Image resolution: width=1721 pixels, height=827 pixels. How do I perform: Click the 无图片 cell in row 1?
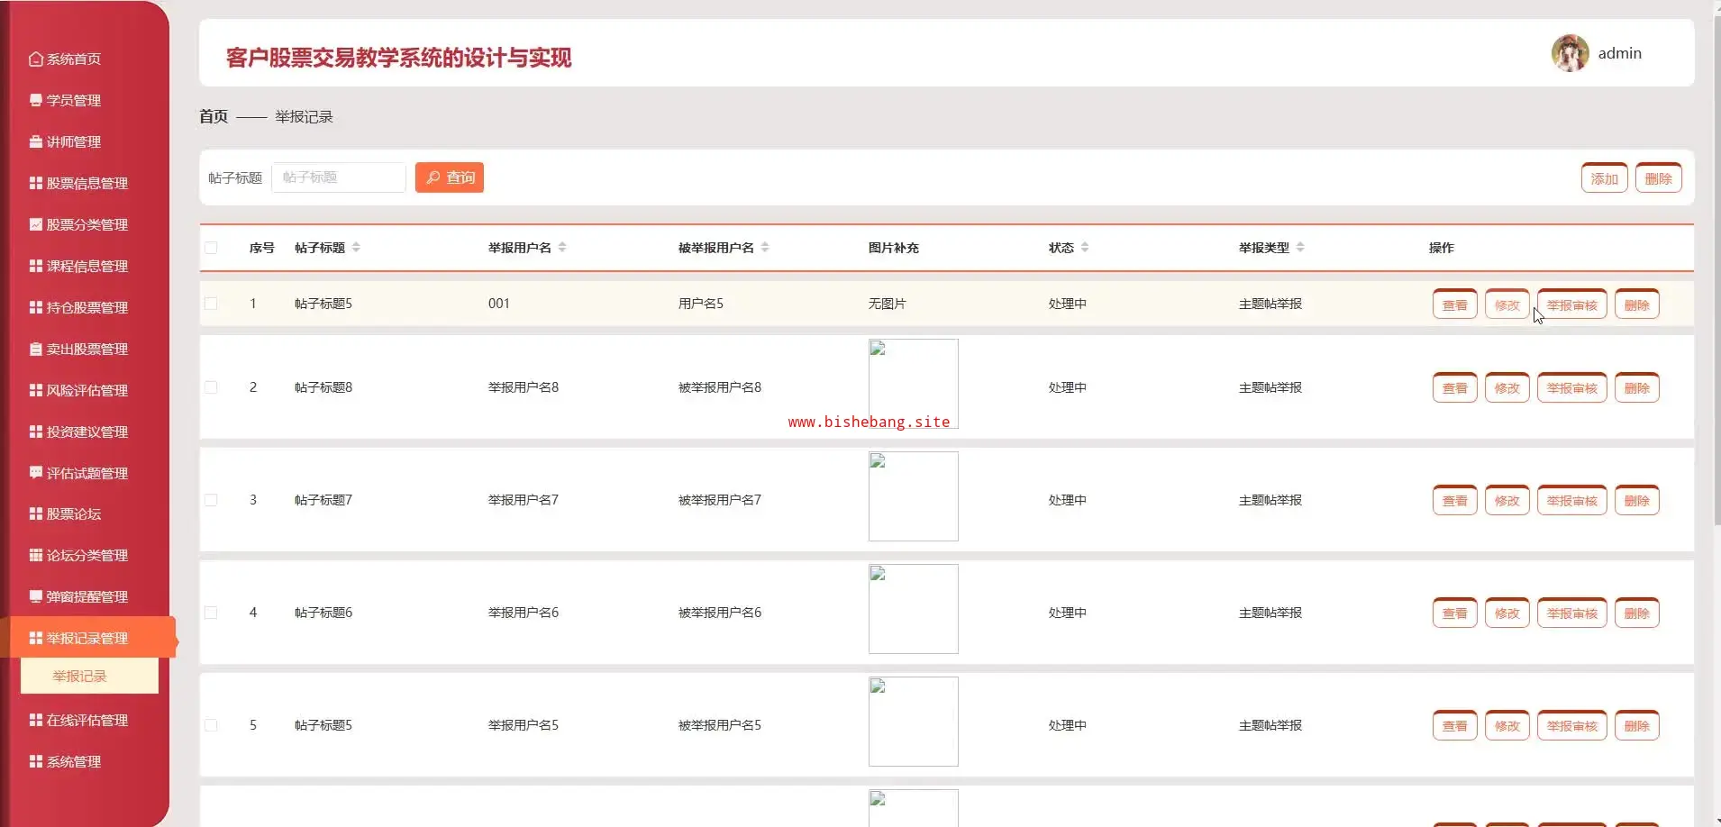pos(887,304)
